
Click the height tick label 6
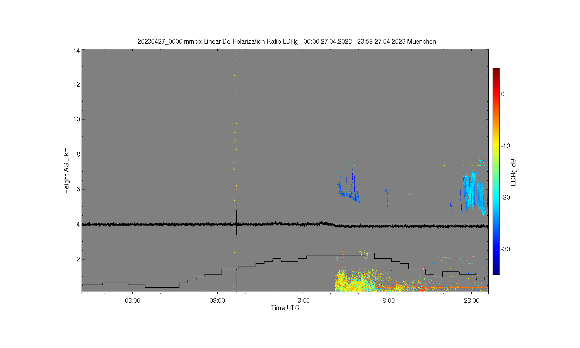[78, 189]
